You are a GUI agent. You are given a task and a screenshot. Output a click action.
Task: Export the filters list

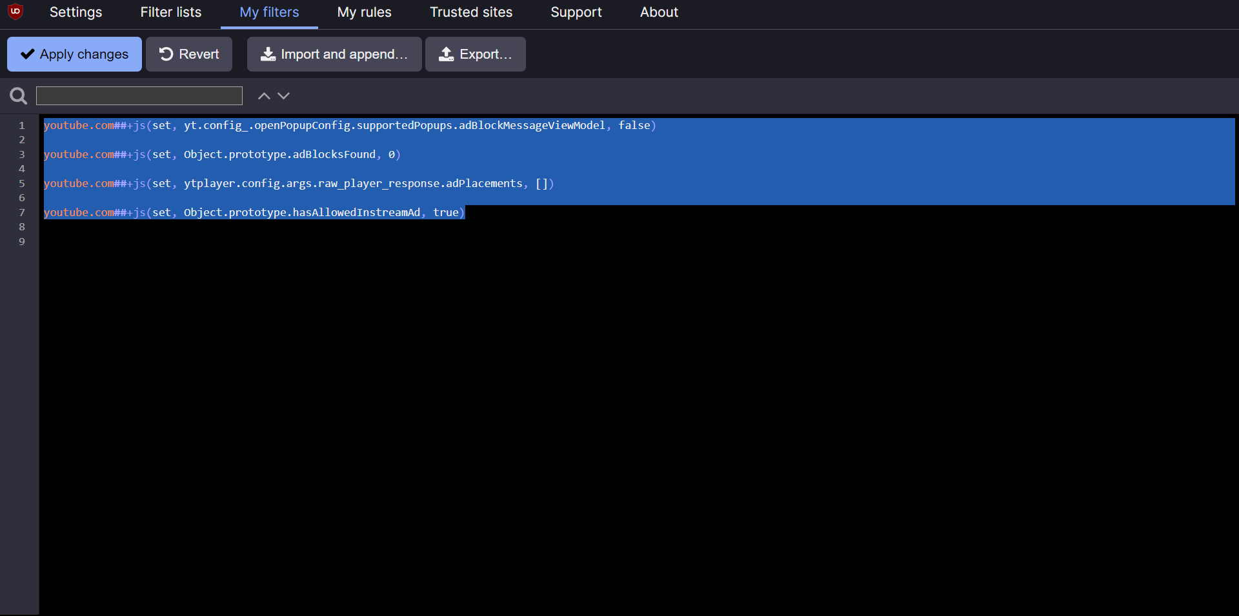coord(476,54)
